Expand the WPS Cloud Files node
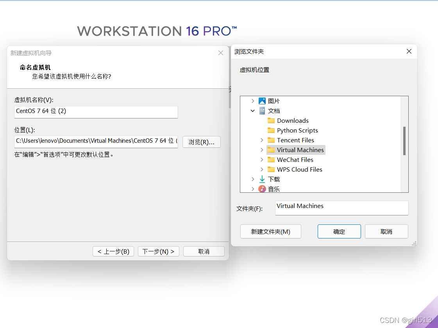Viewport: 438px width, 328px height. click(262, 169)
